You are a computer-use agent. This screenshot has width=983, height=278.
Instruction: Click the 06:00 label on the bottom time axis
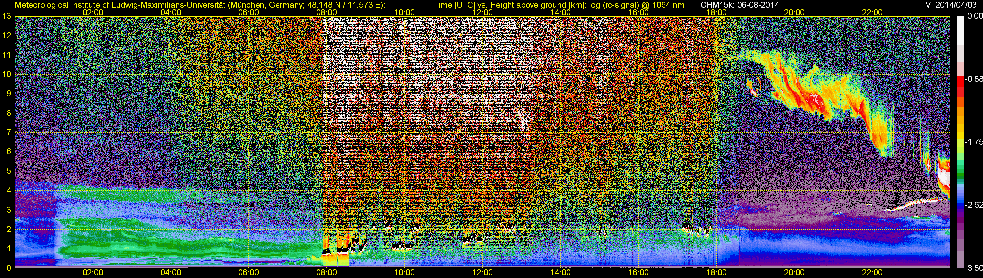[x=248, y=273]
